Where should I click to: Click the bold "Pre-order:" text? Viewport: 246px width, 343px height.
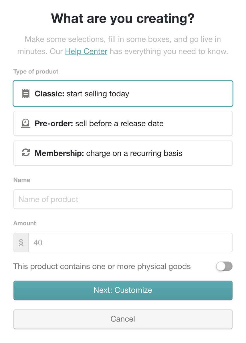pos(54,123)
